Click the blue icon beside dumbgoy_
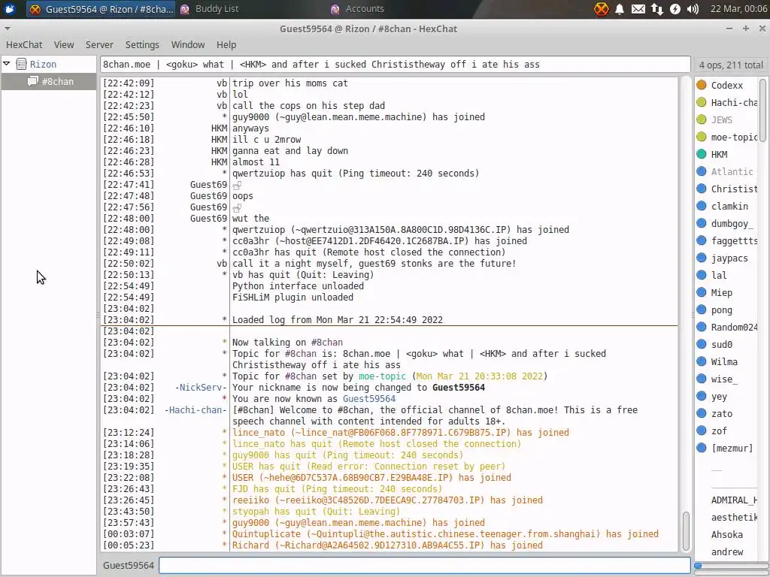The width and height of the screenshot is (770, 577). [x=702, y=223]
